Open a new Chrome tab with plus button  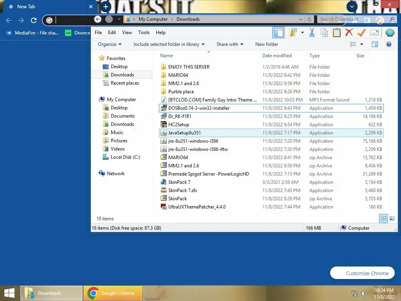coord(105,7)
